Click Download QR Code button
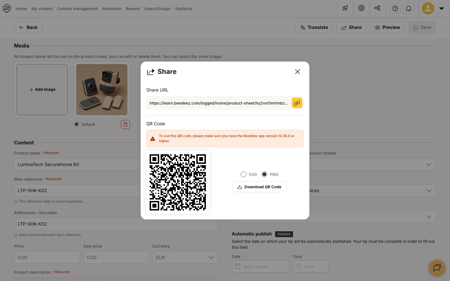Viewport: 450px width, 281px height. pos(259,187)
